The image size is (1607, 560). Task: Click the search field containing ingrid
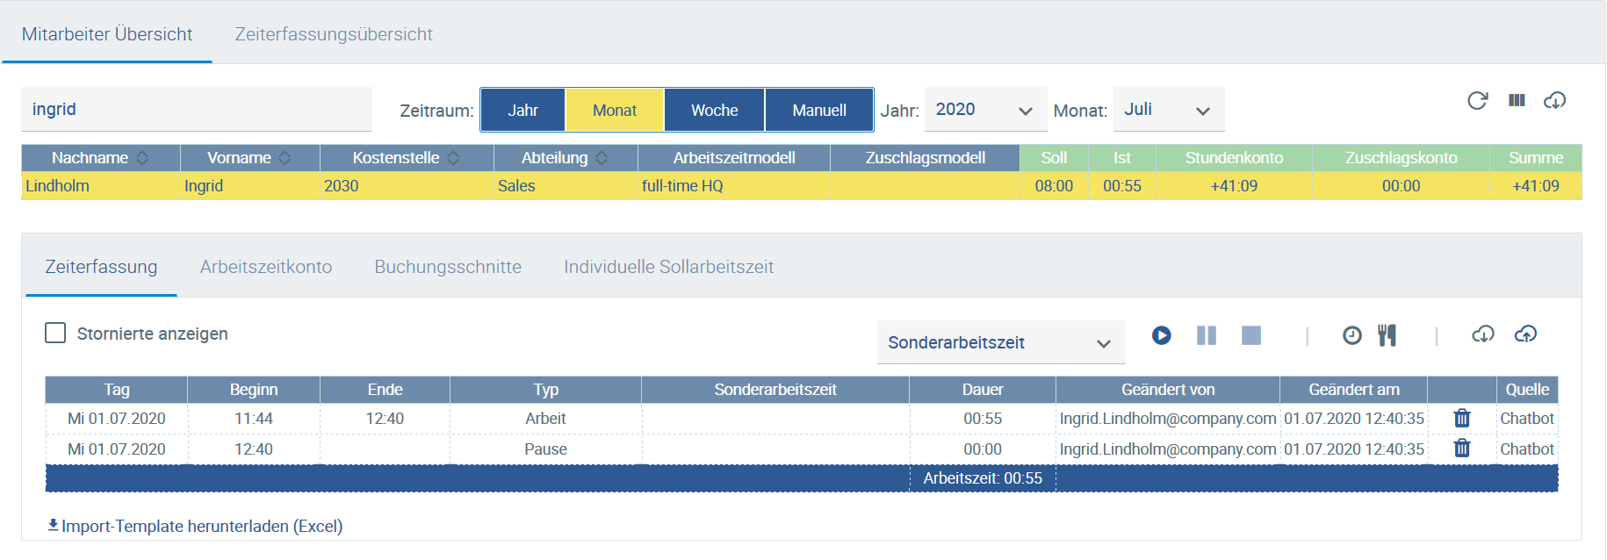[x=197, y=109]
